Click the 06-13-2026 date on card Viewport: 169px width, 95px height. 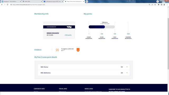tap(50, 35)
